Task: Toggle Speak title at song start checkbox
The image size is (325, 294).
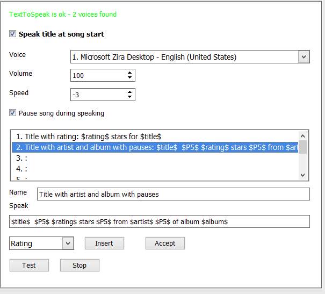Action: point(12,34)
